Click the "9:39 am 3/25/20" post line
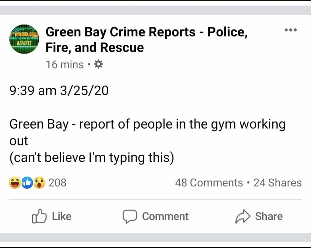 59,91
